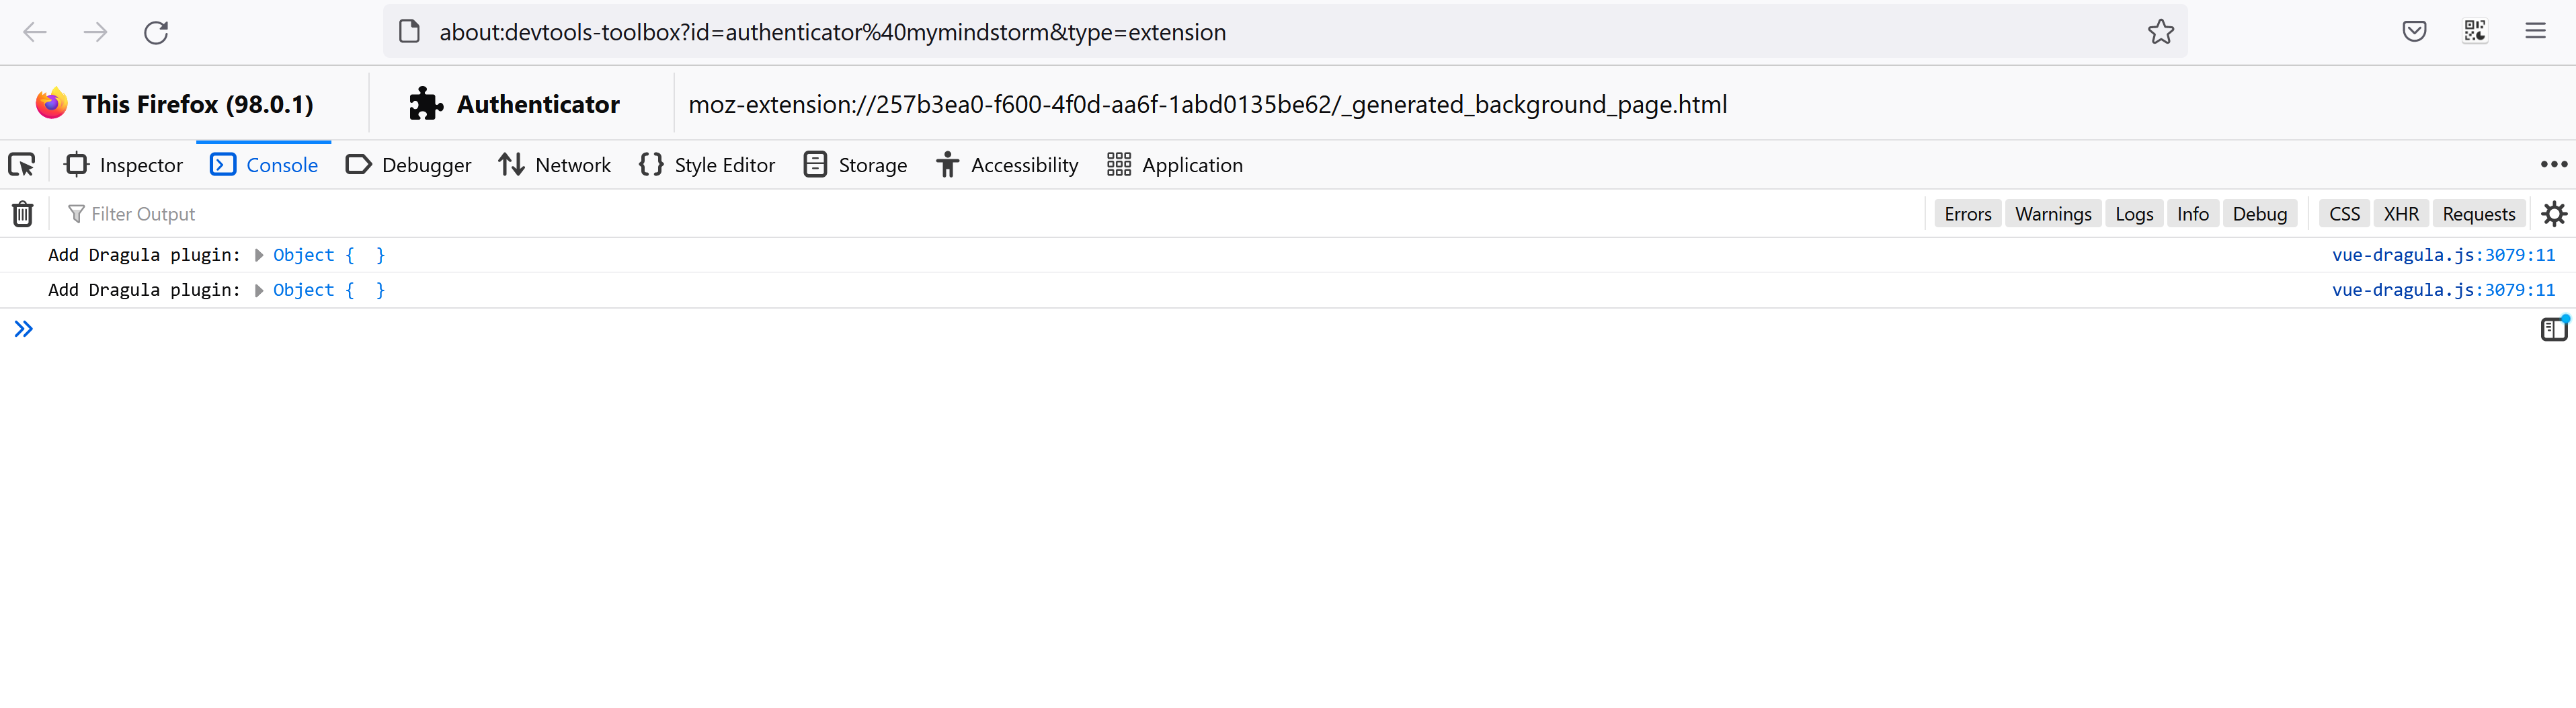Enable the XHR filter
Image resolution: width=2576 pixels, height=708 pixels.
tap(2401, 213)
